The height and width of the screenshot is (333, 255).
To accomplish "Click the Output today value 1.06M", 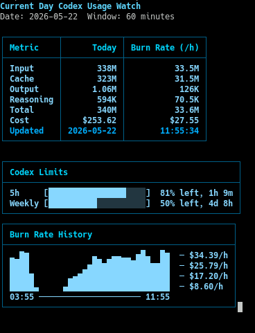I will tap(105, 89).
